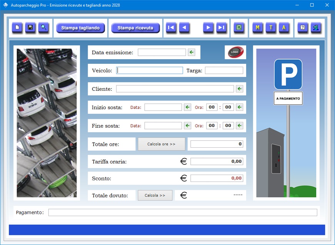
Task: Click the exit door icon
Action: (x=316, y=28)
